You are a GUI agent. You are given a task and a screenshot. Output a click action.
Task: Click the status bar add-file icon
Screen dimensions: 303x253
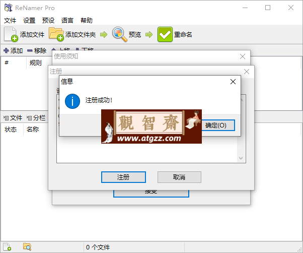click(x=7, y=247)
